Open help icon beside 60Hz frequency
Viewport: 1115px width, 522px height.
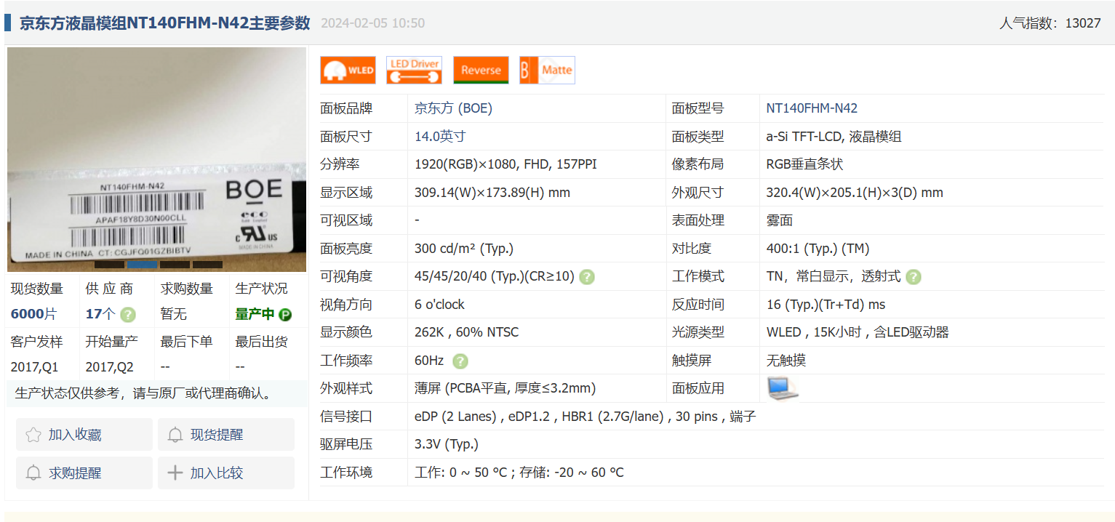click(460, 361)
